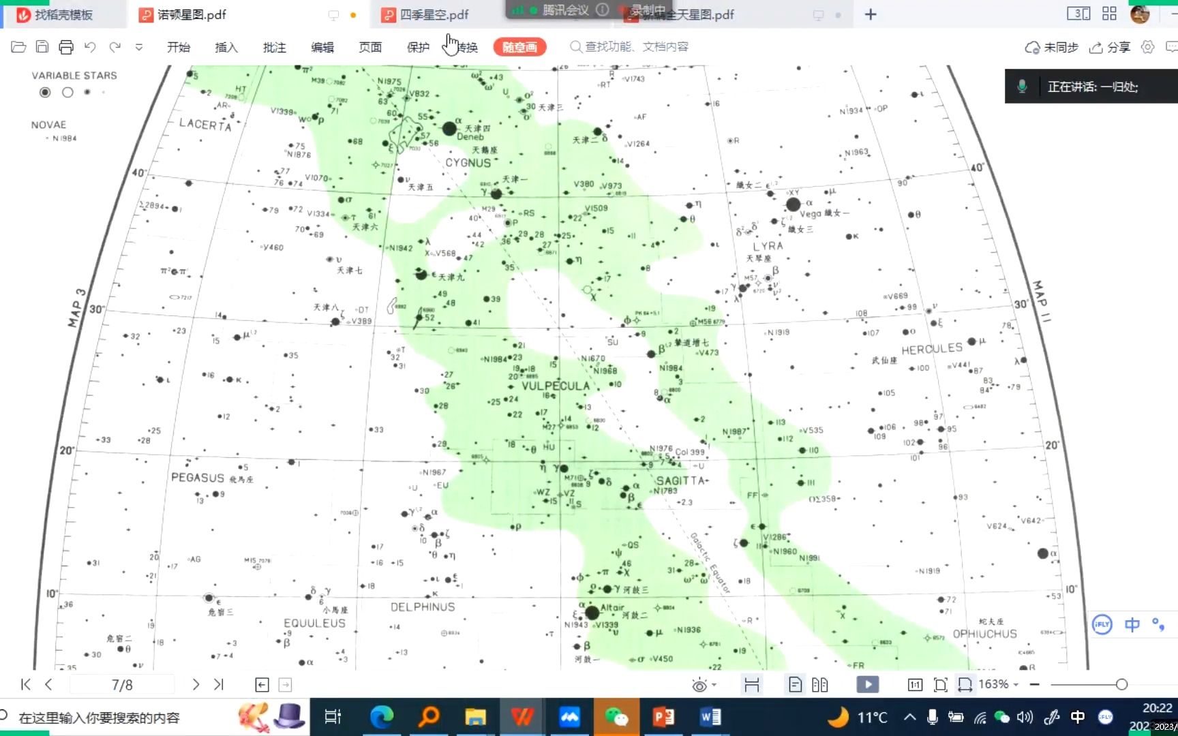The height and width of the screenshot is (736, 1178).
Task: Print the star chart PDF
Action: coord(66,47)
